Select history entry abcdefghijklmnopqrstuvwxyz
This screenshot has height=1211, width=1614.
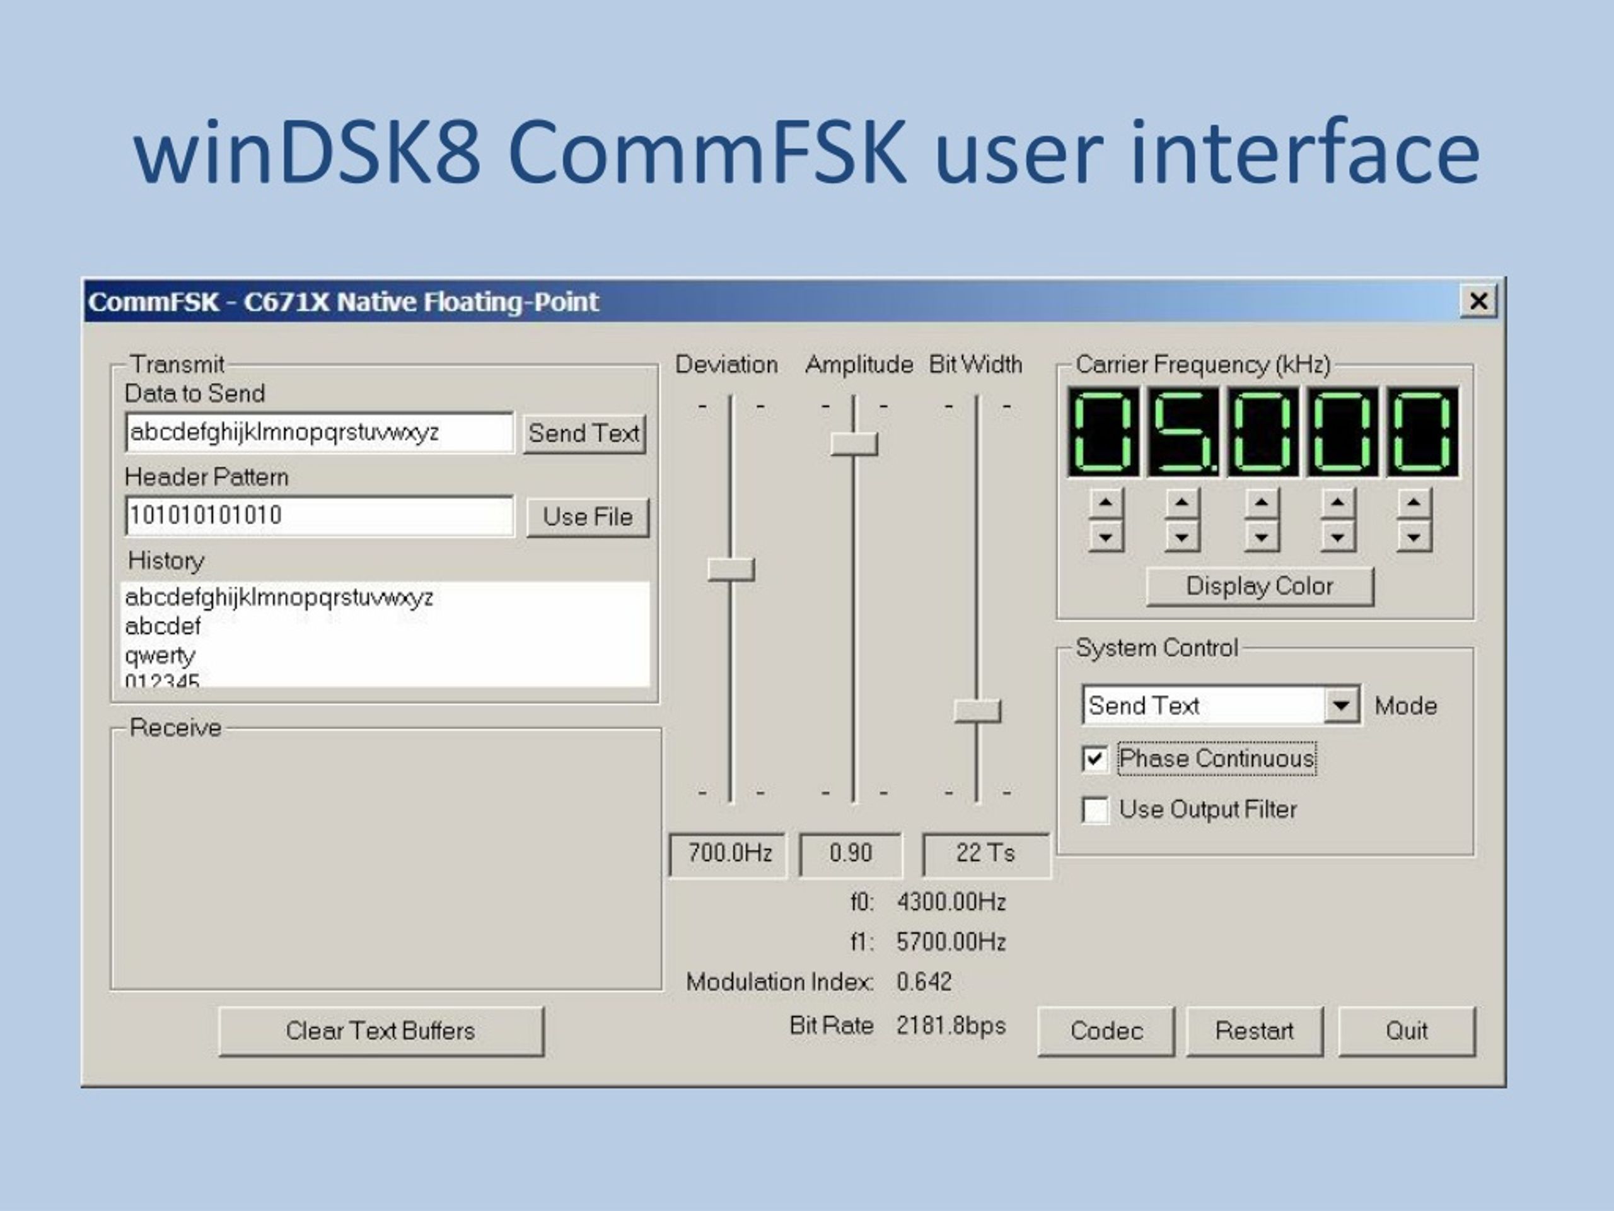pyautogui.click(x=279, y=597)
